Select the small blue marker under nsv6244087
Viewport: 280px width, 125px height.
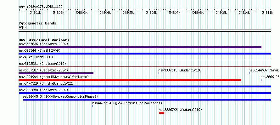pos(249,73)
